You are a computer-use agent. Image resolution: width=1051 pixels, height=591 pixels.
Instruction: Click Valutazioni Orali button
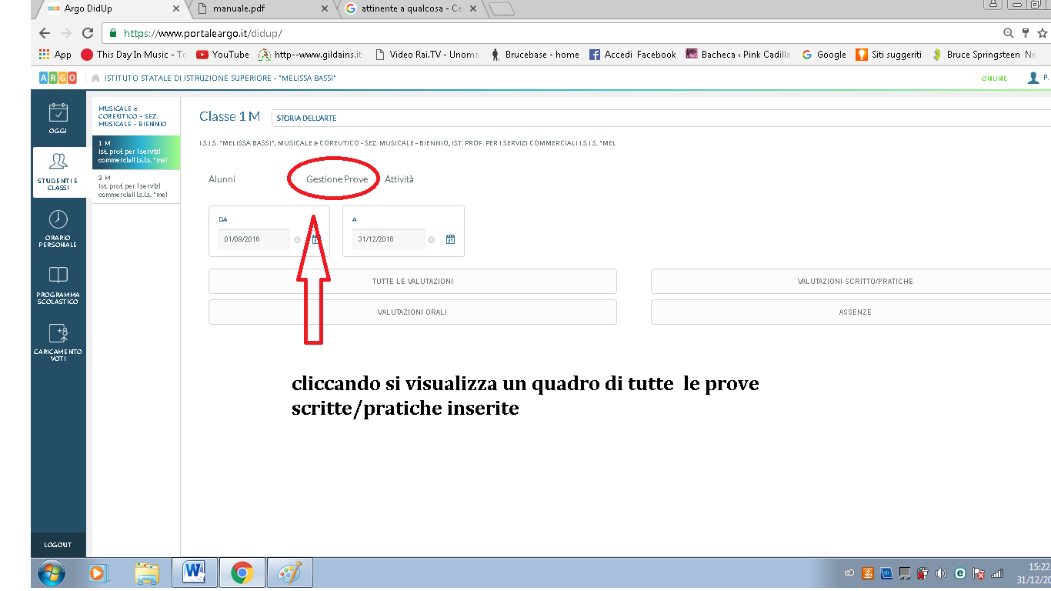412,312
